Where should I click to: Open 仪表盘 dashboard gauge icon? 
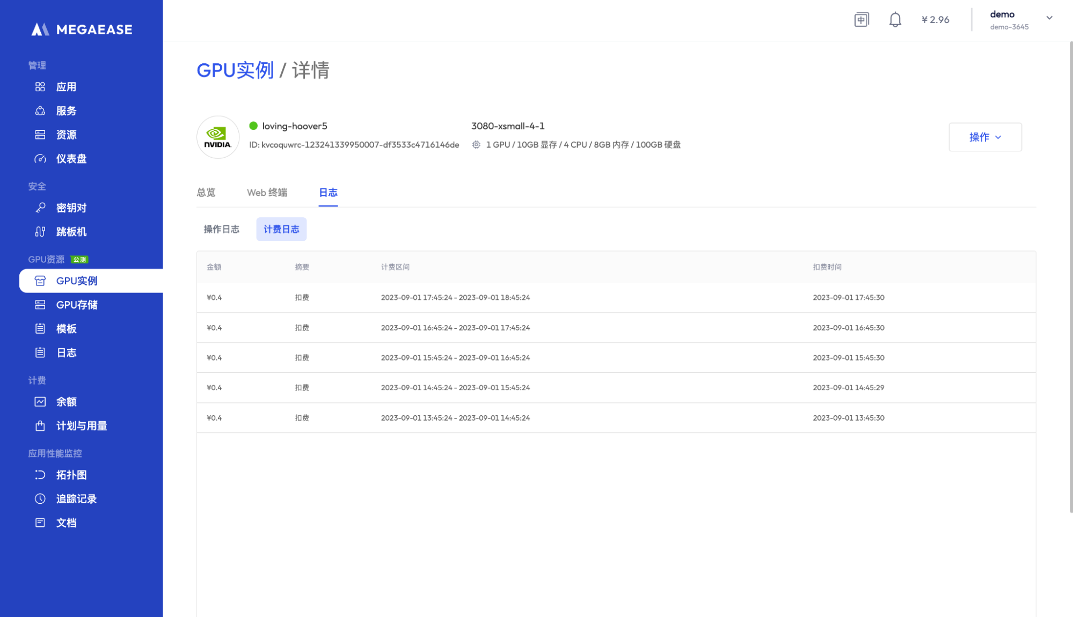pyautogui.click(x=40, y=159)
